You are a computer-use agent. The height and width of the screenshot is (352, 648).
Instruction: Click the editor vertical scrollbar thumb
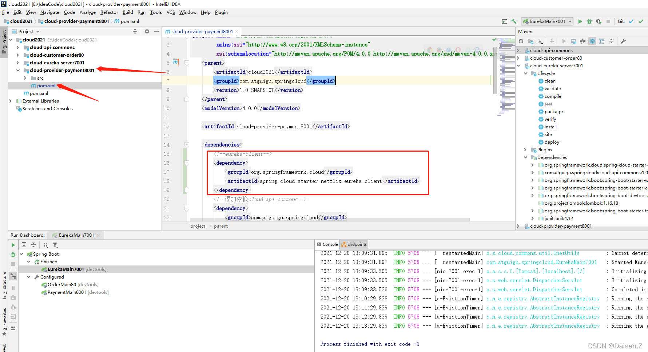coord(495,70)
